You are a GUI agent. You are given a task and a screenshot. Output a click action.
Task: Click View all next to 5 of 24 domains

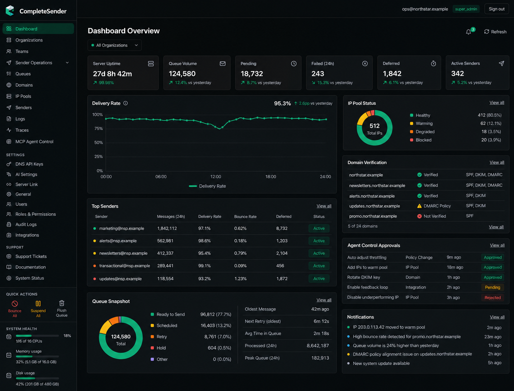(x=496, y=227)
